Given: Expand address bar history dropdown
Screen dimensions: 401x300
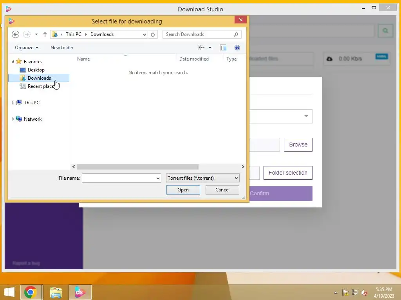Looking at the screenshot, I should click(144, 34).
